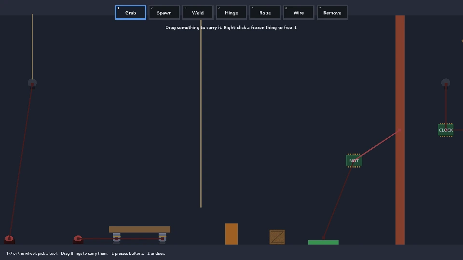The width and height of the screenshot is (463, 260).
Task: Click the left thruster under the wooden plank
Action: coord(117,238)
